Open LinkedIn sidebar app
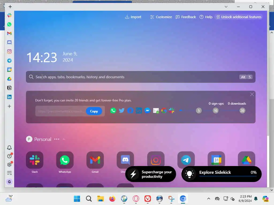The width and height of the screenshot is (274, 205). 9,97
